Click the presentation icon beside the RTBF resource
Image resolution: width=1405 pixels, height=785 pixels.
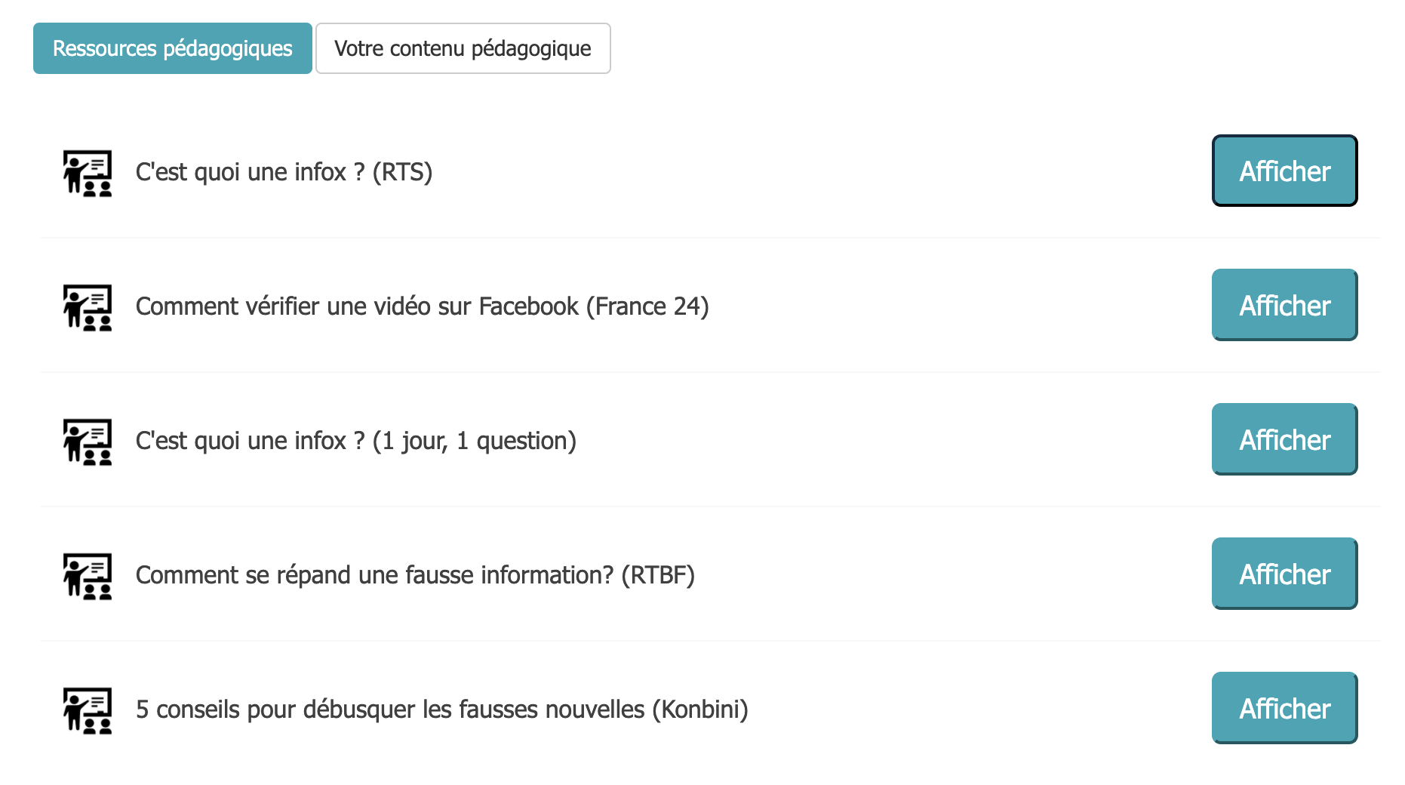88,576
